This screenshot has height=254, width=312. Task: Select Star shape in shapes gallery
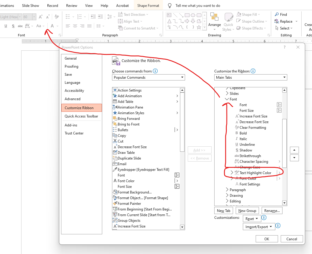(199, 27)
